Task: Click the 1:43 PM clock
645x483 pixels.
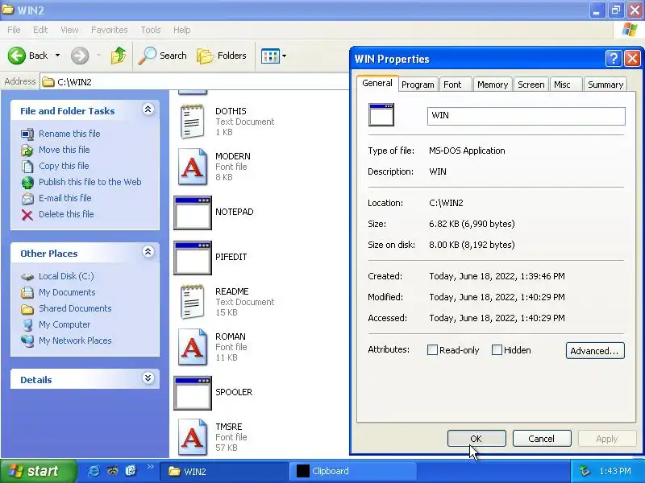Action: click(615, 471)
